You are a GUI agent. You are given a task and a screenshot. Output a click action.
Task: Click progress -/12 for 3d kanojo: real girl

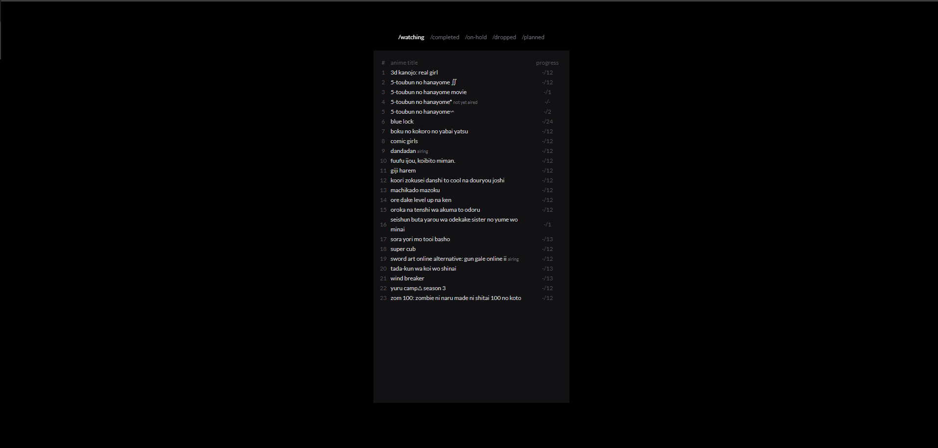[547, 73]
